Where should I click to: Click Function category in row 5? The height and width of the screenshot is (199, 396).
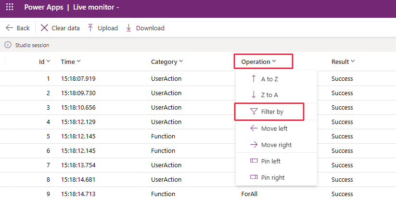coord(163,136)
